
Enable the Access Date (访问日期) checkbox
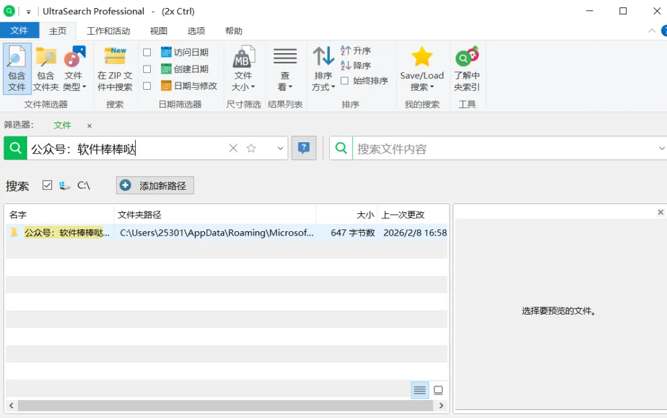[147, 53]
